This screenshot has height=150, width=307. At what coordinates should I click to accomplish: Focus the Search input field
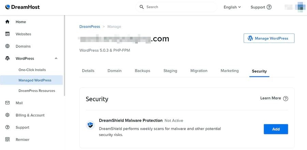(x=179, y=7)
